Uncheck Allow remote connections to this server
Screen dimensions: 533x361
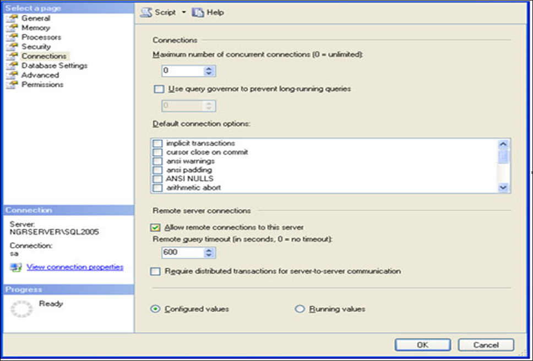156,227
